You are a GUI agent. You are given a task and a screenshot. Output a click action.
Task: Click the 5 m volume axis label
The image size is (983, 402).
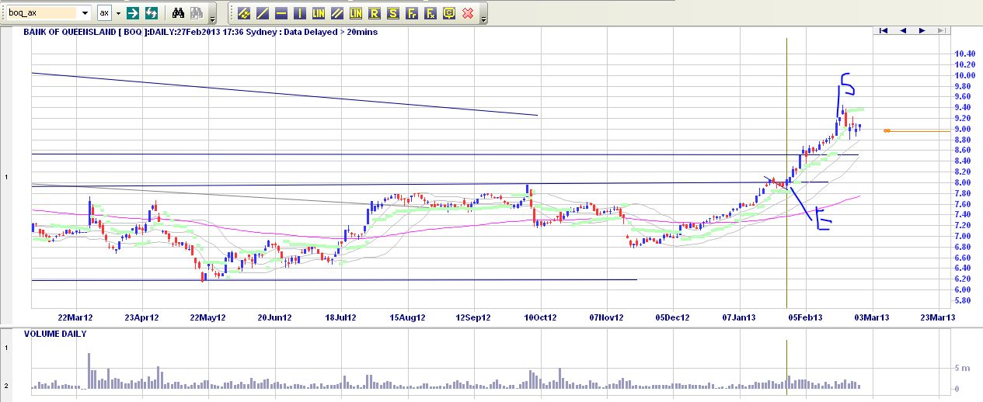click(x=962, y=368)
